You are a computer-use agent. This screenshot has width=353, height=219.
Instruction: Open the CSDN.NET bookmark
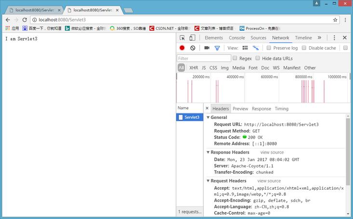(170, 28)
